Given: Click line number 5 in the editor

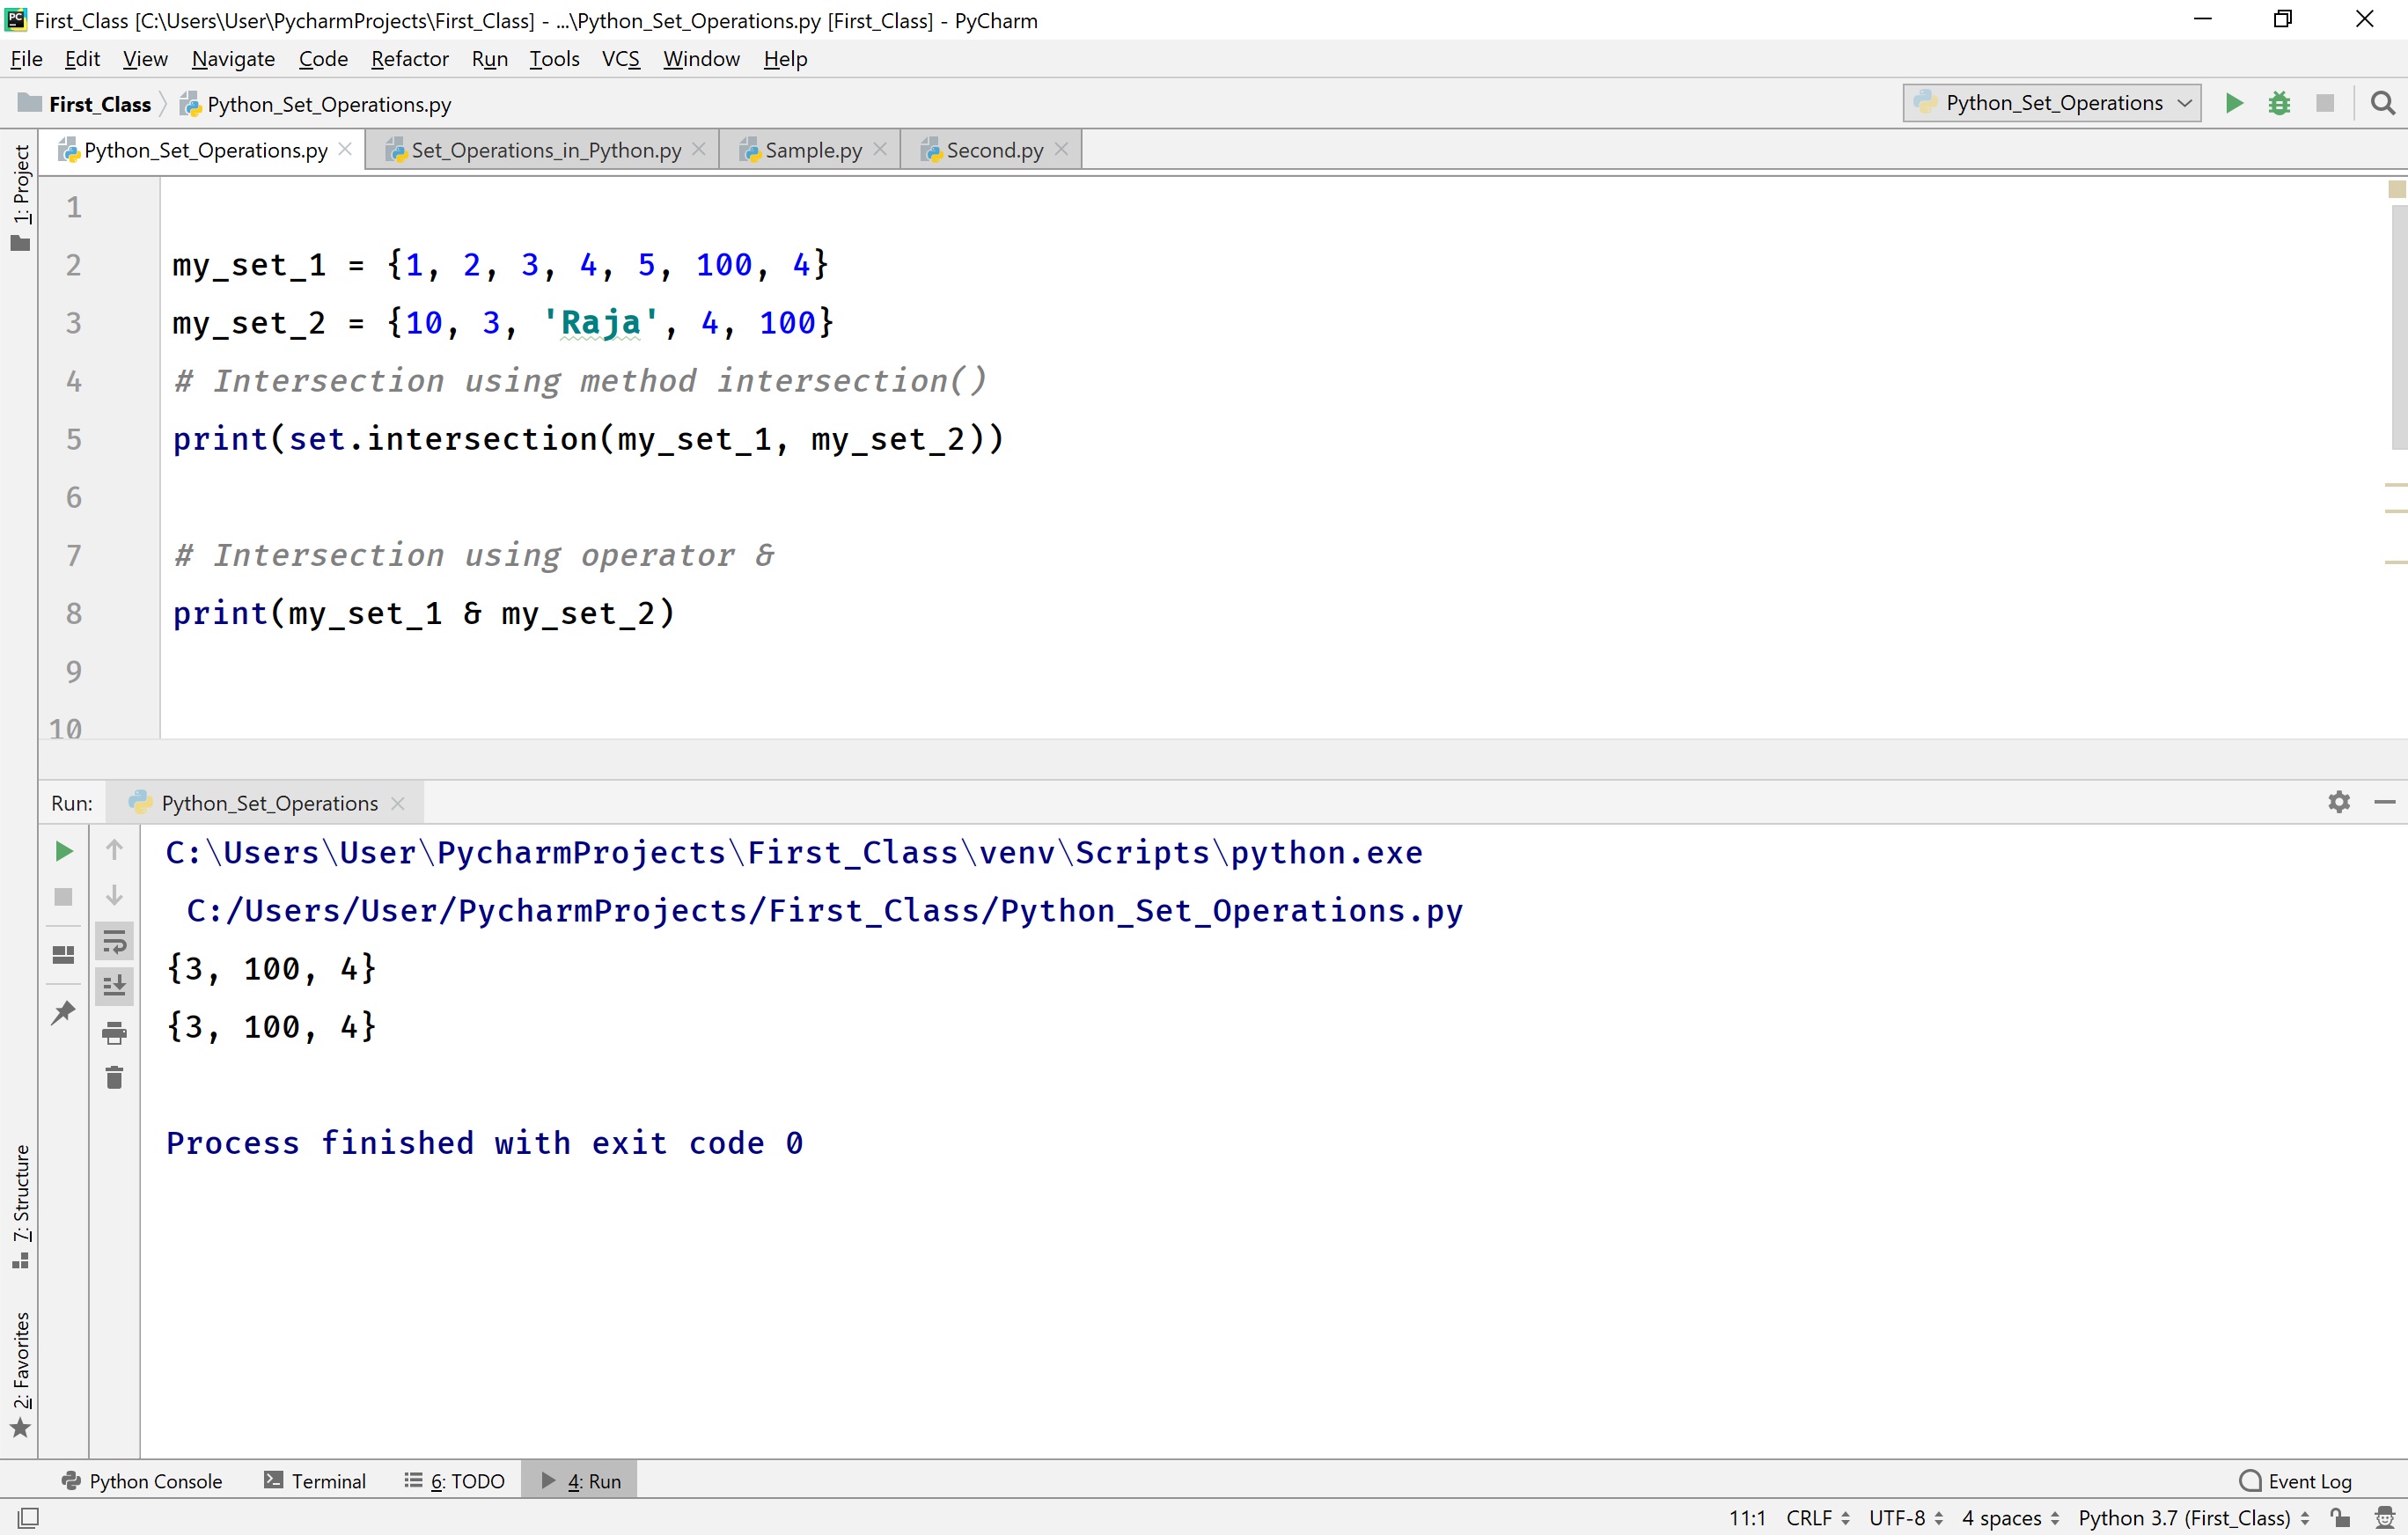Looking at the screenshot, I should 73,439.
